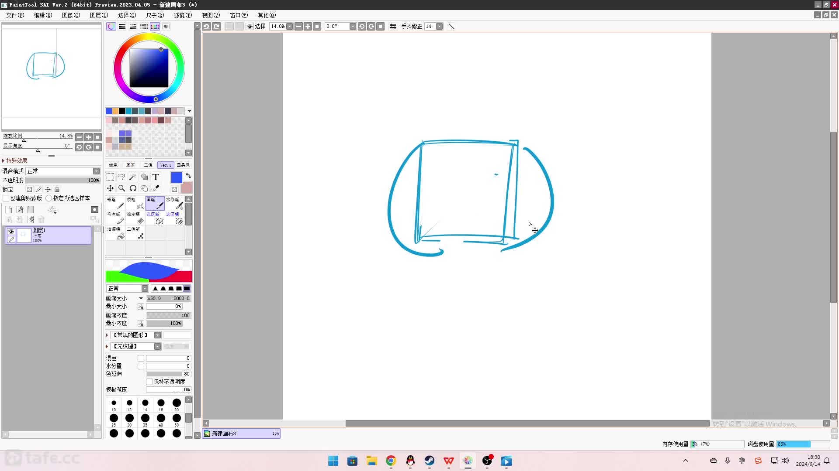Choose the 选区擦 selection eraser
The width and height of the screenshot is (839, 471).
click(x=175, y=218)
